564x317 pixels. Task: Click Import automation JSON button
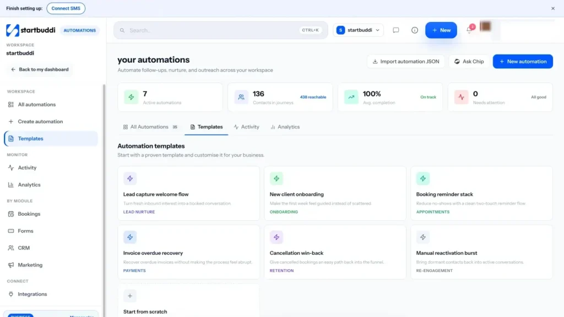(406, 62)
